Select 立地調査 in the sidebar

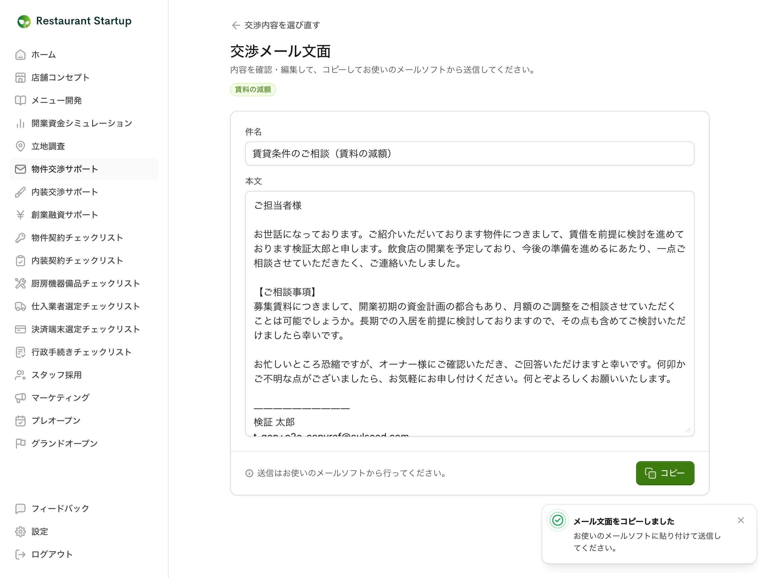(84, 146)
